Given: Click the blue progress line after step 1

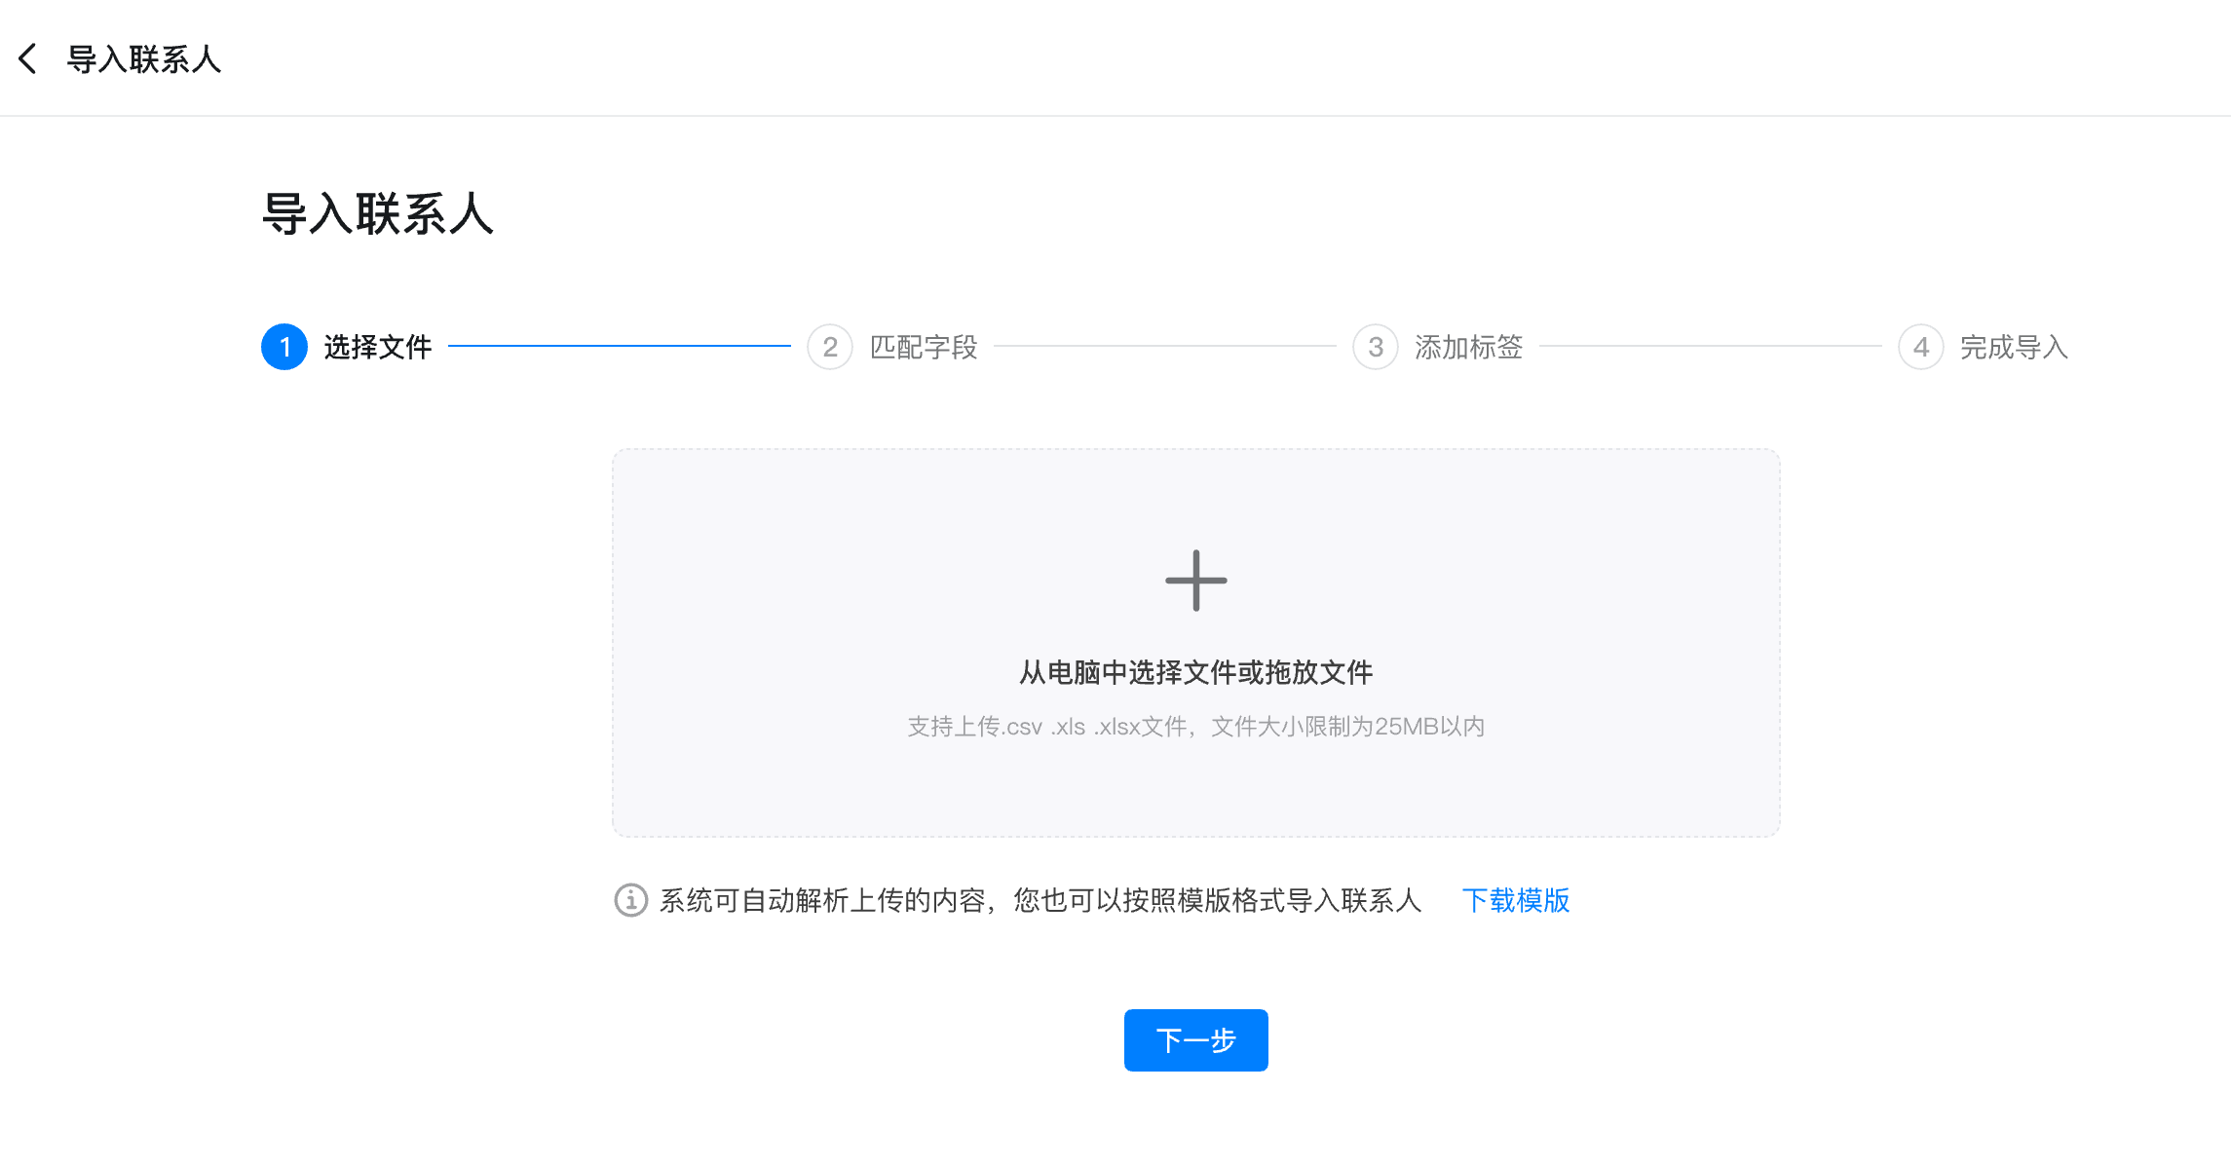Looking at the screenshot, I should coord(620,346).
